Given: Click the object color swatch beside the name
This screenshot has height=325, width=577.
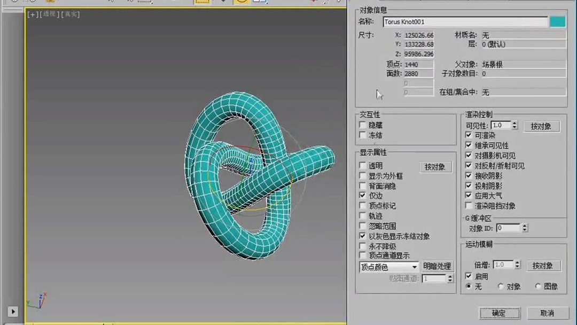Looking at the screenshot, I should click(558, 21).
